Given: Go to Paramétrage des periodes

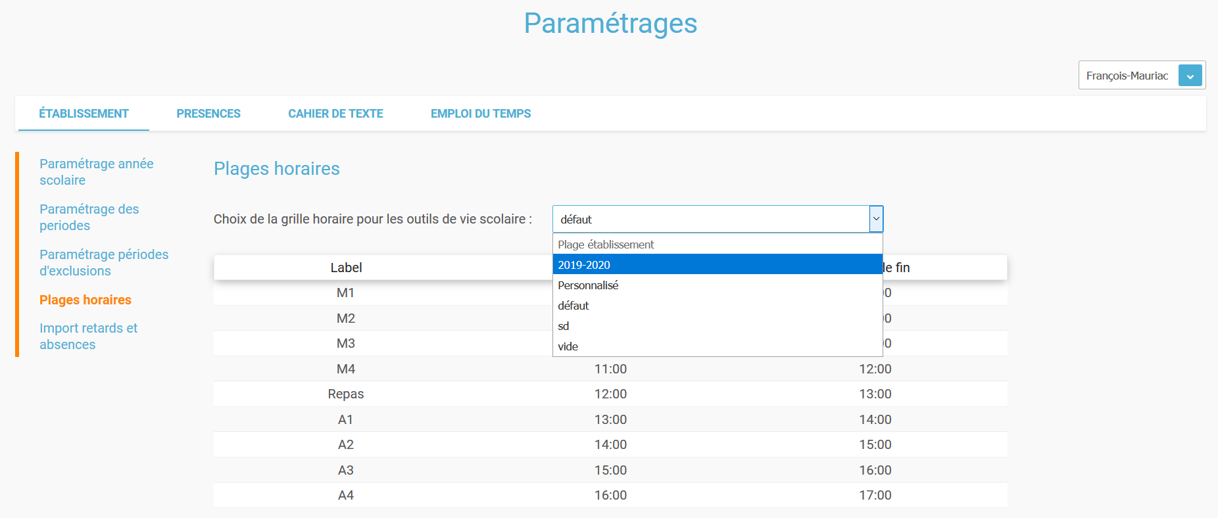Looking at the screenshot, I should 89,217.
